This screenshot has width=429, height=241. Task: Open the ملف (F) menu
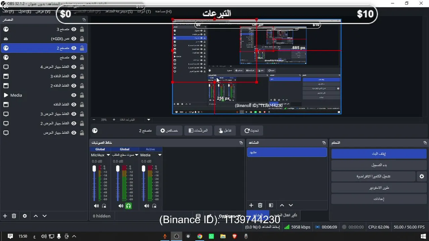[8, 11]
